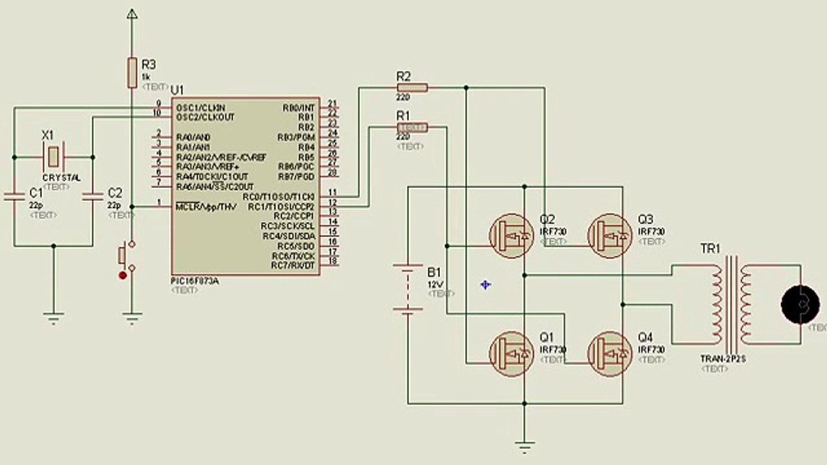Screen dimensions: 827x465
Task: Click the 1k value beside R3
Action: tap(146, 76)
